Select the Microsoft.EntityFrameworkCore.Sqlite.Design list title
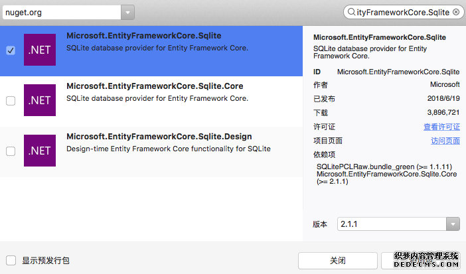Screen dimensions: 466x274 159,137
